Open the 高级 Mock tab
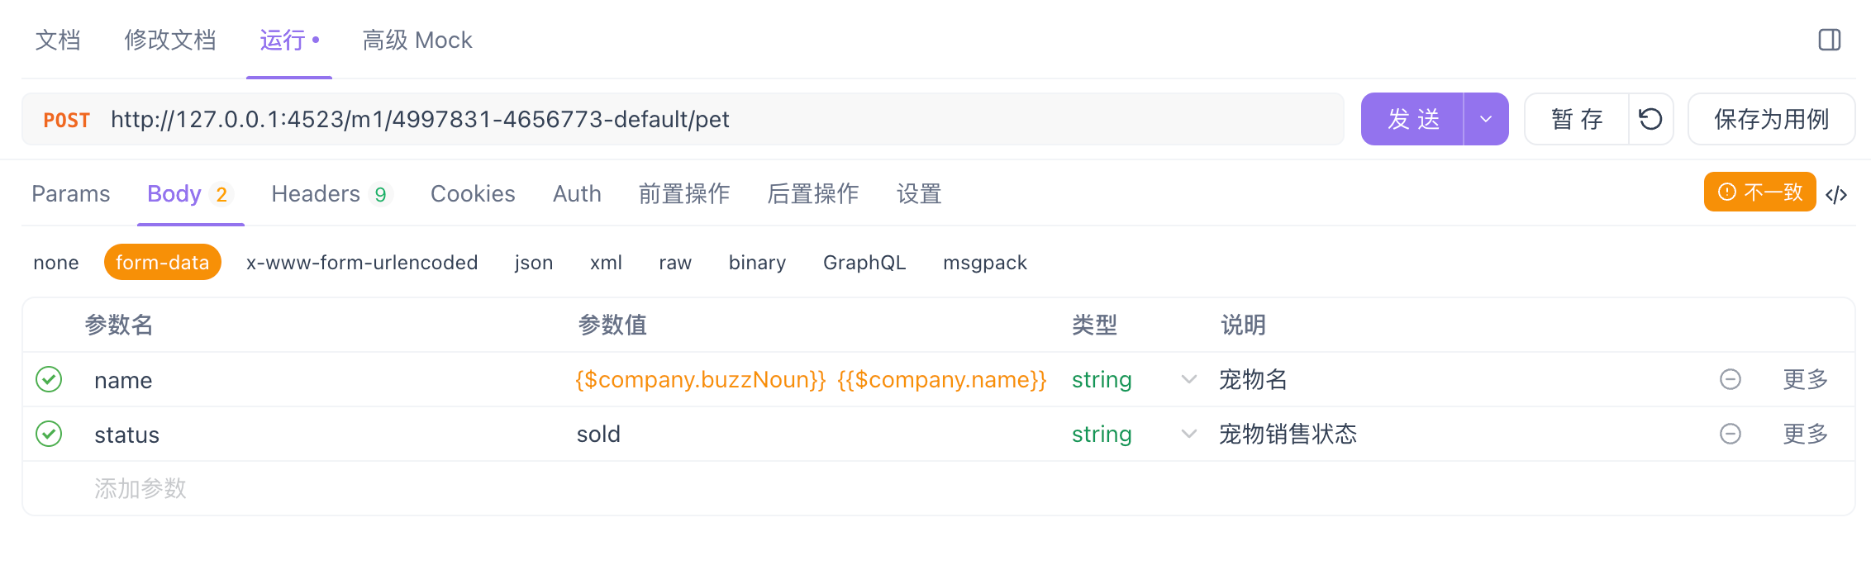This screenshot has width=1871, height=570. (417, 40)
